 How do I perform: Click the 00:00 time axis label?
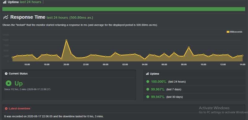tap(105, 64)
